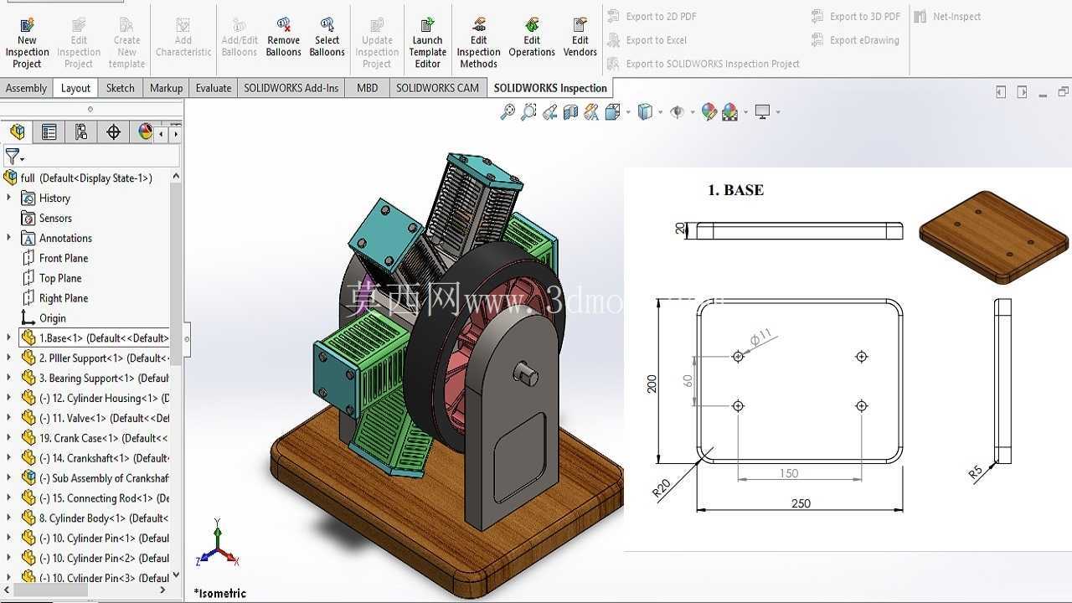Click Update Inspection Project

pyautogui.click(x=377, y=42)
